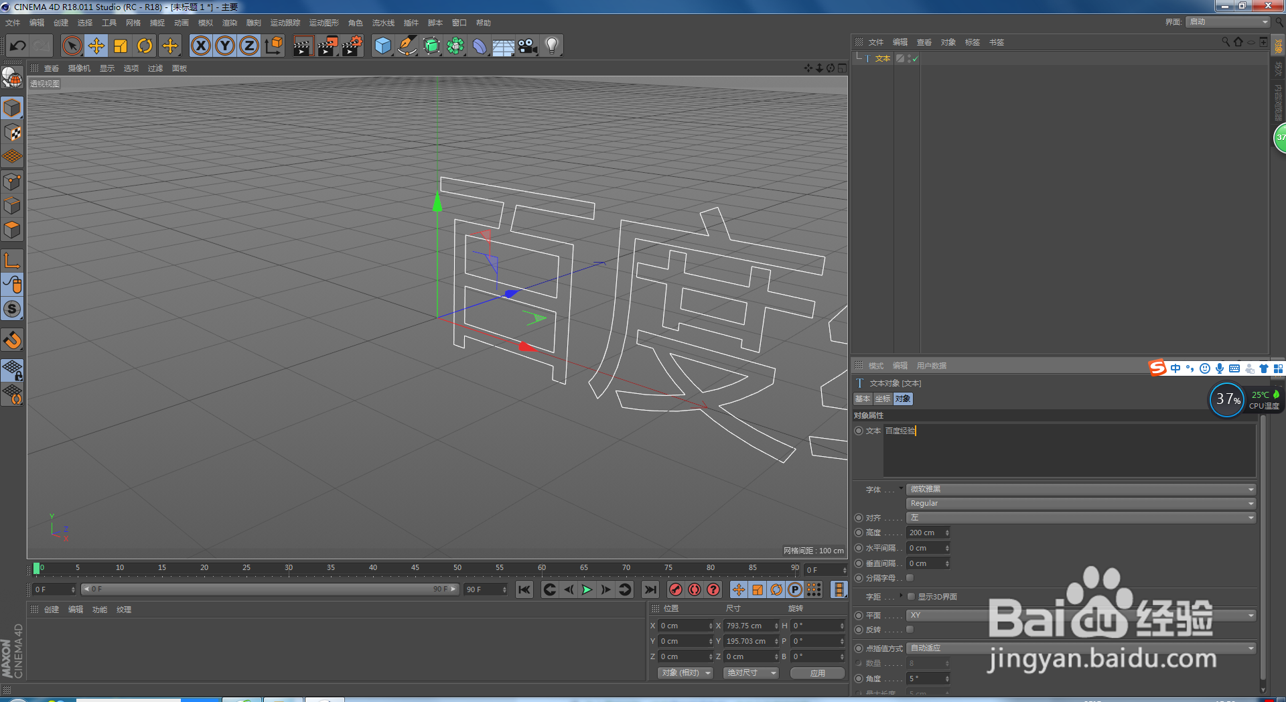Open the 平面 XY dropdown
Screen dimensions: 1286x702
pyautogui.click(x=1081, y=615)
